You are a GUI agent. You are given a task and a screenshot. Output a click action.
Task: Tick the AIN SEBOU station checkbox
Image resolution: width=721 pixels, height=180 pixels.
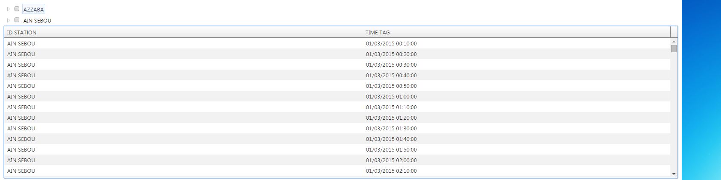pos(17,20)
